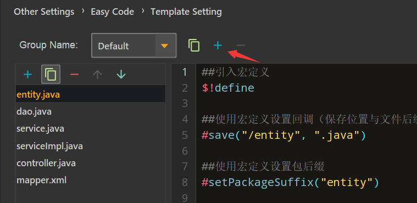Copy the selected template file

tap(51, 75)
